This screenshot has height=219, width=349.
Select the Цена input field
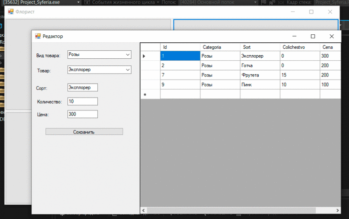[82, 114]
